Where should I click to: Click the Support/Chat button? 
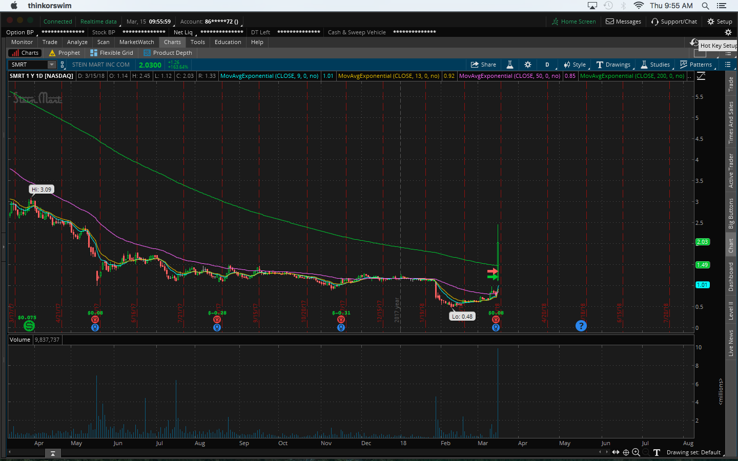pyautogui.click(x=674, y=22)
